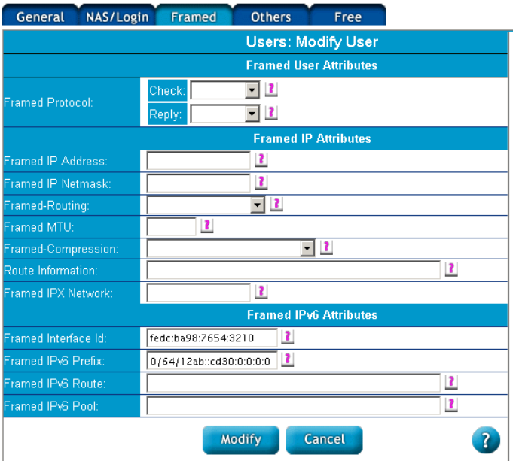Open the round page help button
Image resolution: width=513 pixels, height=461 pixels.
[x=486, y=440]
